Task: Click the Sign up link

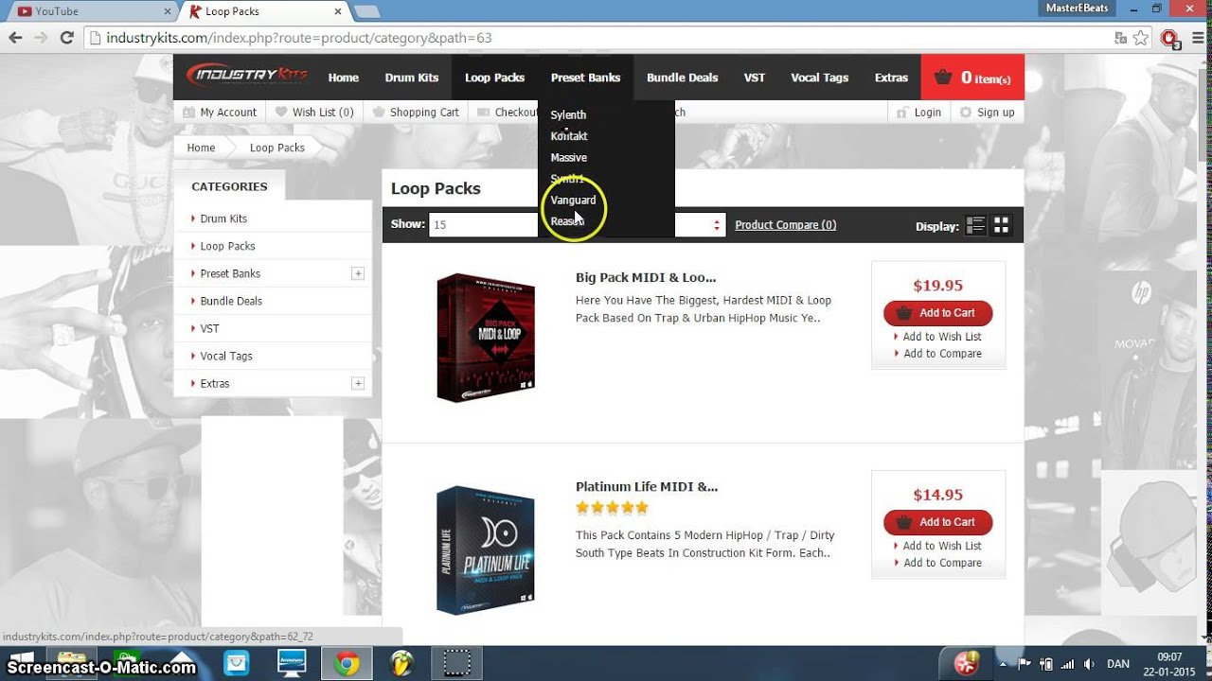Action: (x=987, y=112)
